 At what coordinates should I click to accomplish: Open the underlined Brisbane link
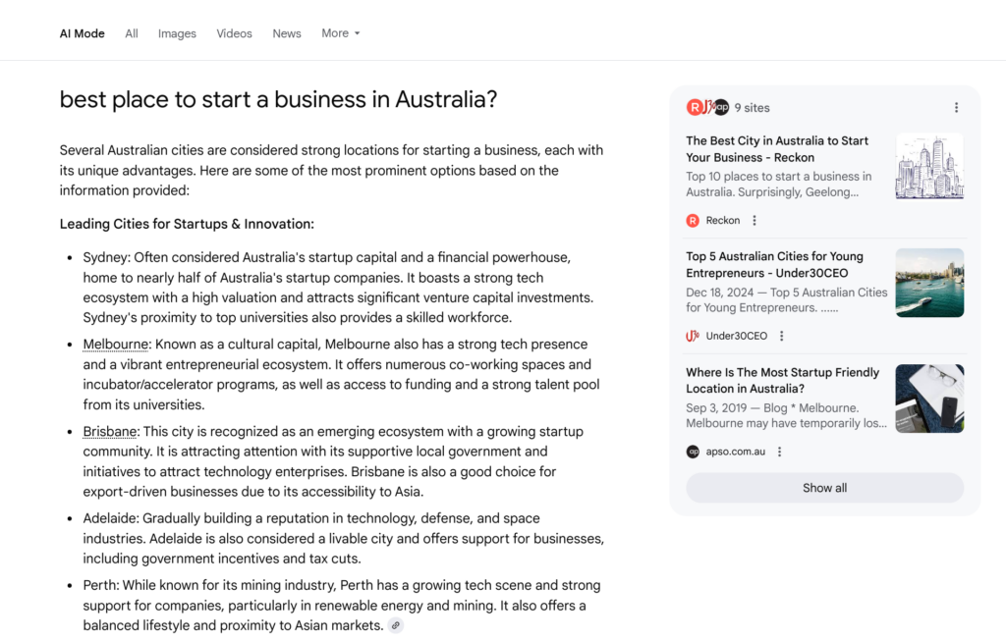110,431
